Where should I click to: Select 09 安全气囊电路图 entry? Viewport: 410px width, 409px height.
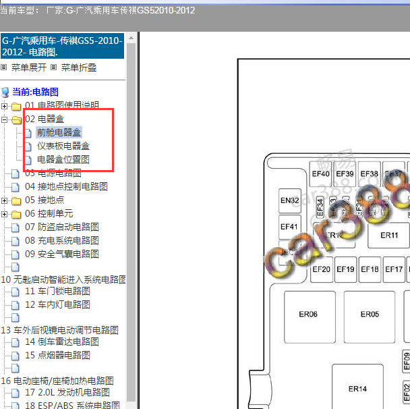[x=62, y=254]
